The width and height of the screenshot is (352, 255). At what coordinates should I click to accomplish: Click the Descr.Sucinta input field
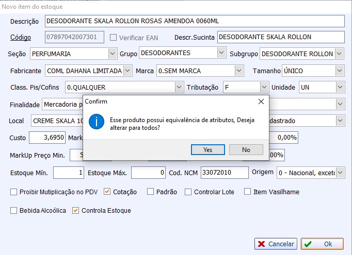[281, 37]
